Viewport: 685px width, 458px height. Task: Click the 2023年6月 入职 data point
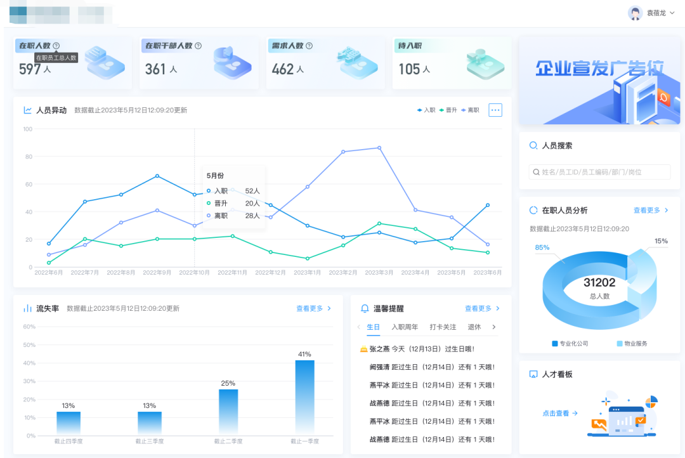click(x=488, y=205)
